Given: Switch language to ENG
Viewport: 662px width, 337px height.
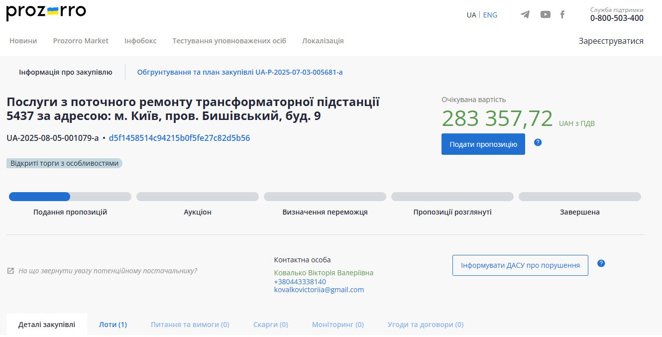Looking at the screenshot, I should (490, 15).
